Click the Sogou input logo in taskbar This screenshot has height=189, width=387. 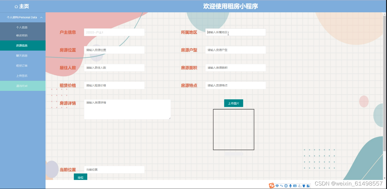pos(271,185)
